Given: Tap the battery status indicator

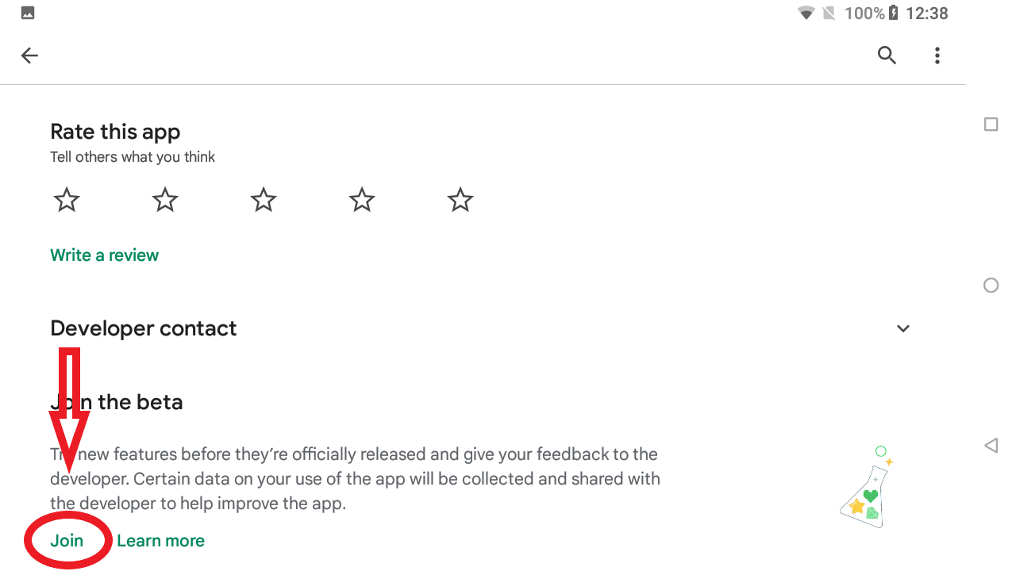Looking at the screenshot, I should [893, 13].
